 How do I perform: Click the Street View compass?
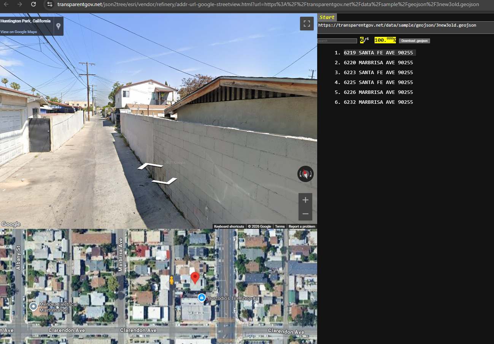click(x=305, y=174)
